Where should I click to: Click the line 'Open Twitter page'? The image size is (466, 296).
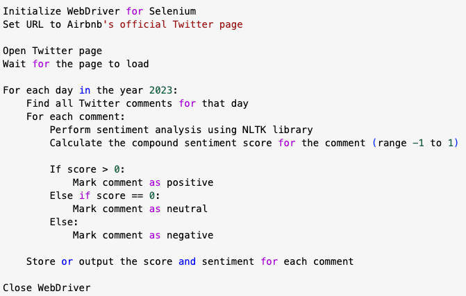(x=52, y=51)
